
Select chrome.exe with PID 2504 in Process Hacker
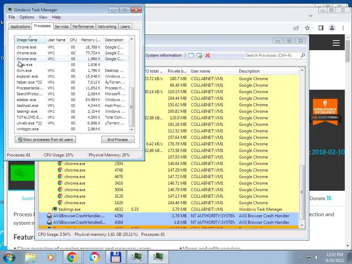click(168, 163)
